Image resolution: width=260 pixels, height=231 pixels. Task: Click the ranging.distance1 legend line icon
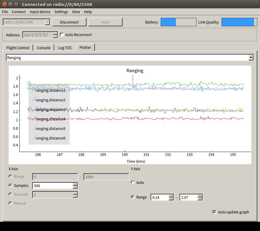[34, 89]
